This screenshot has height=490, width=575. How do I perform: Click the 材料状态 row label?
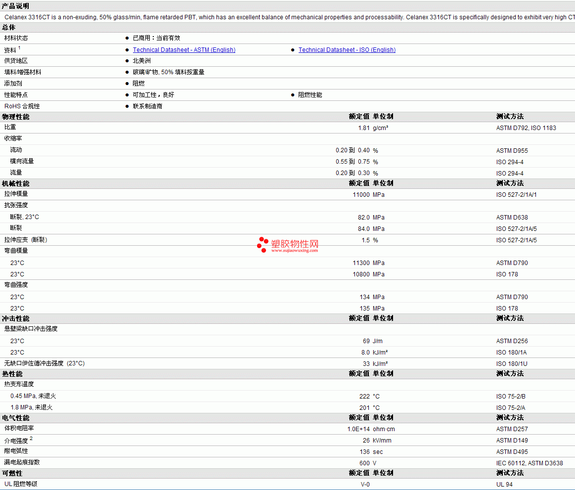tap(16, 38)
